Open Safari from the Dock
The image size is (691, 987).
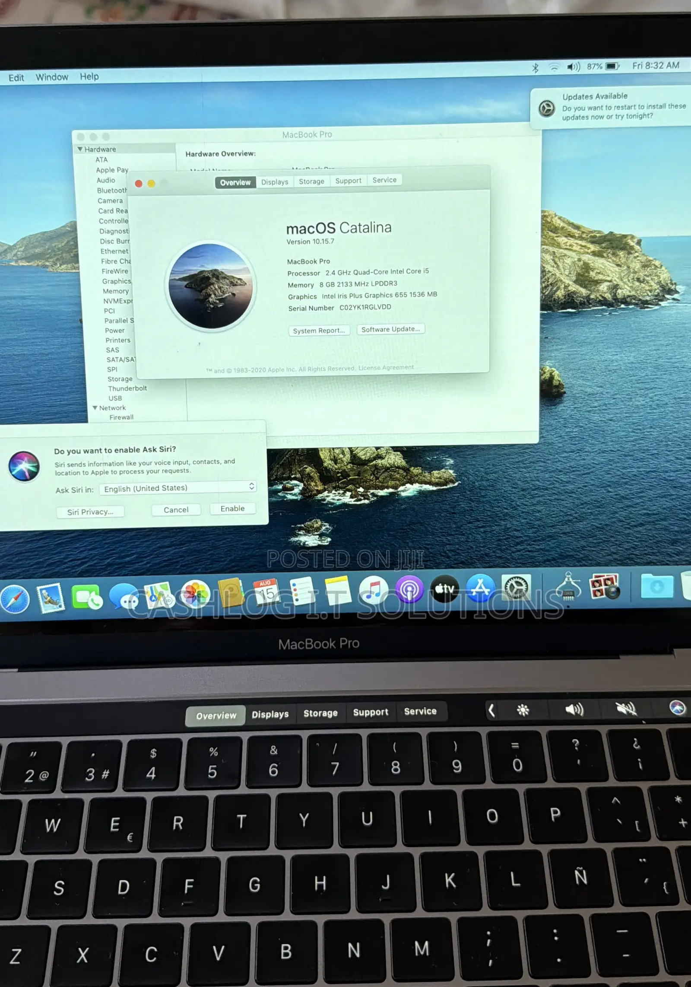[x=14, y=600]
